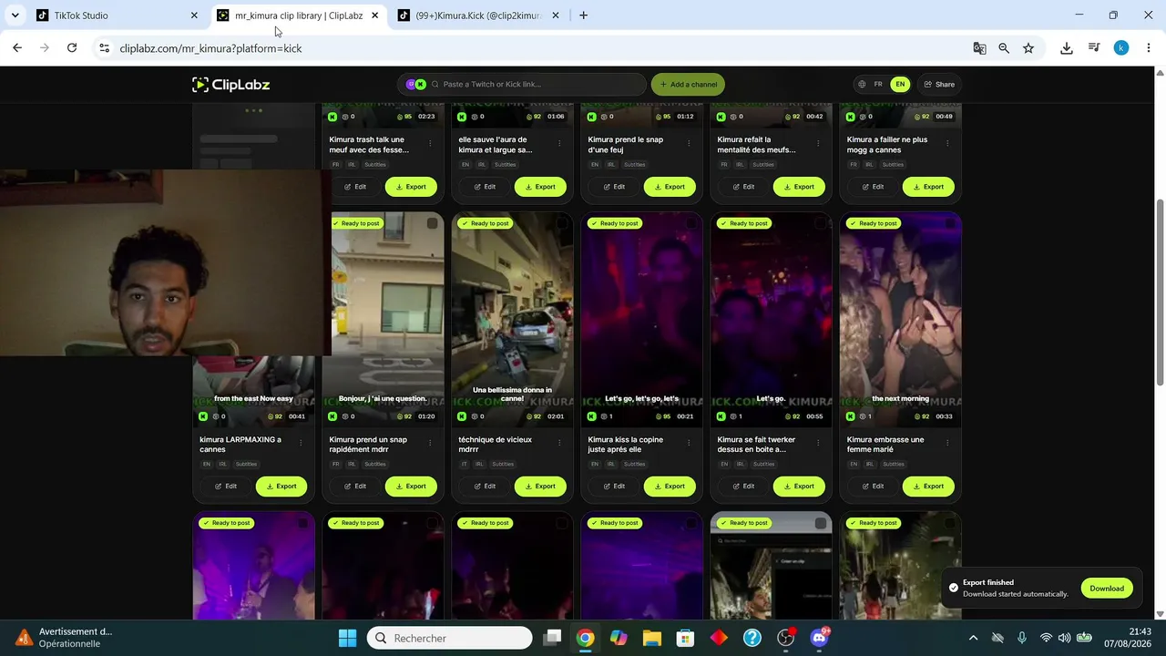Screen dimensions: 1166x656
Task: Select checkbox on 'Let's go, let's go, let's' thumbnail
Action: click(x=690, y=223)
